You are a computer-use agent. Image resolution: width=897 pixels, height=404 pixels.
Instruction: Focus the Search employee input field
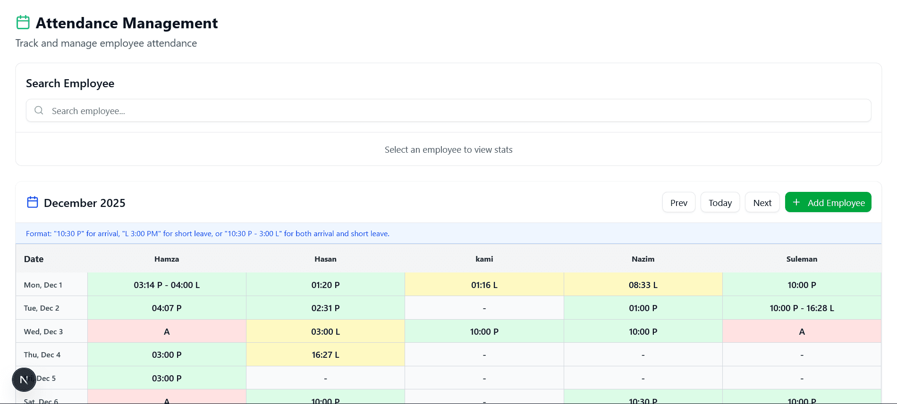448,110
